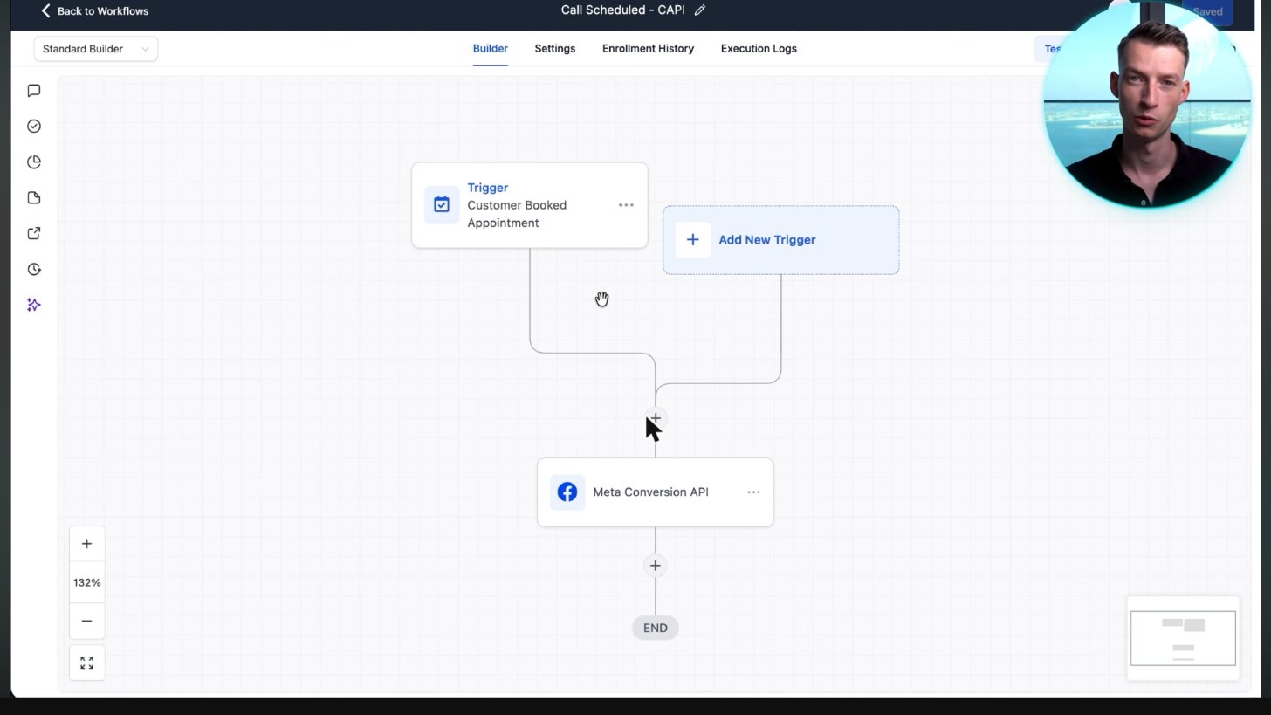Image resolution: width=1271 pixels, height=715 pixels.
Task: Click the pencil icon to rename workflow
Action: 700,10
